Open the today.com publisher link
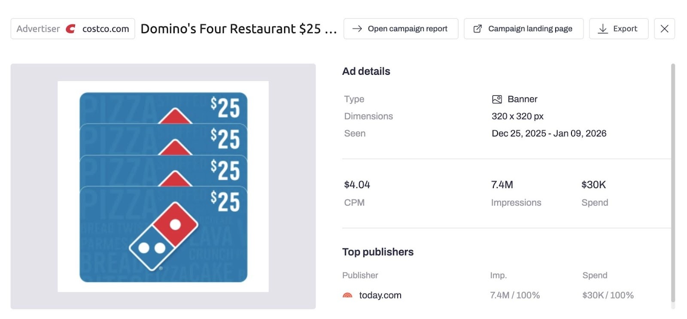Screen dimensions: 687x319 pos(380,295)
